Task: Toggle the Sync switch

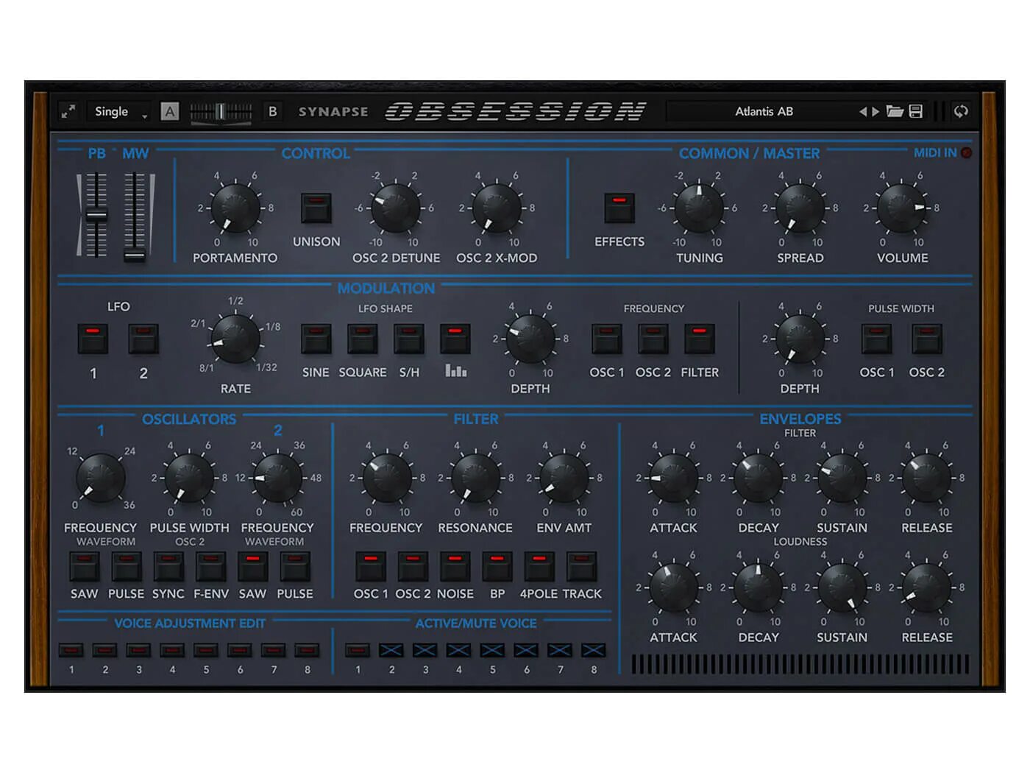Action: [x=168, y=567]
